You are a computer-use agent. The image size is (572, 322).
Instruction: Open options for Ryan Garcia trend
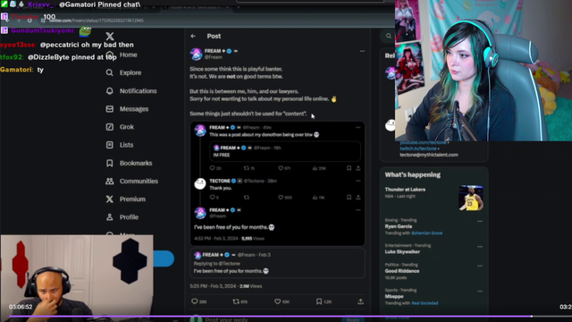coord(480,221)
